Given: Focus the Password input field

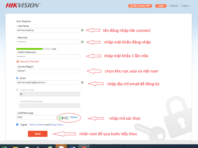Looking at the screenshot, I should (x=48, y=42).
